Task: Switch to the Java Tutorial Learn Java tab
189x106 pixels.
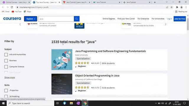Action: pyautogui.click(x=76, y=2)
